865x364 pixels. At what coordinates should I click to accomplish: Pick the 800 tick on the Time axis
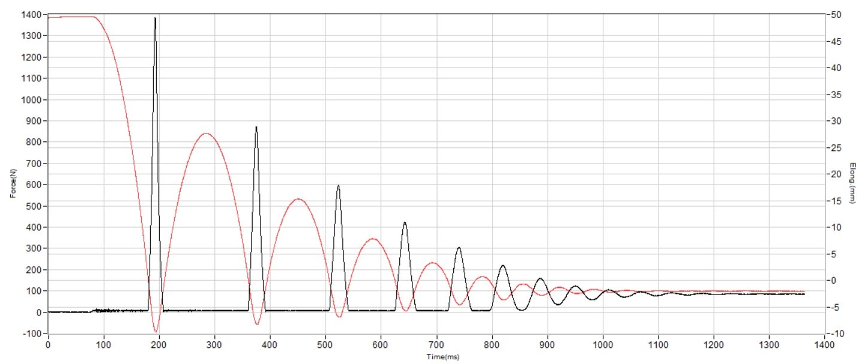[491, 345]
